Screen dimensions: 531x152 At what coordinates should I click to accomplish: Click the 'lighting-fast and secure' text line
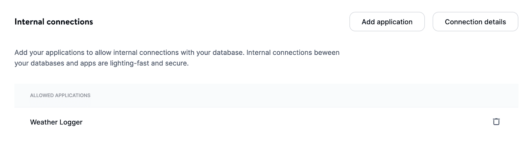point(101,63)
